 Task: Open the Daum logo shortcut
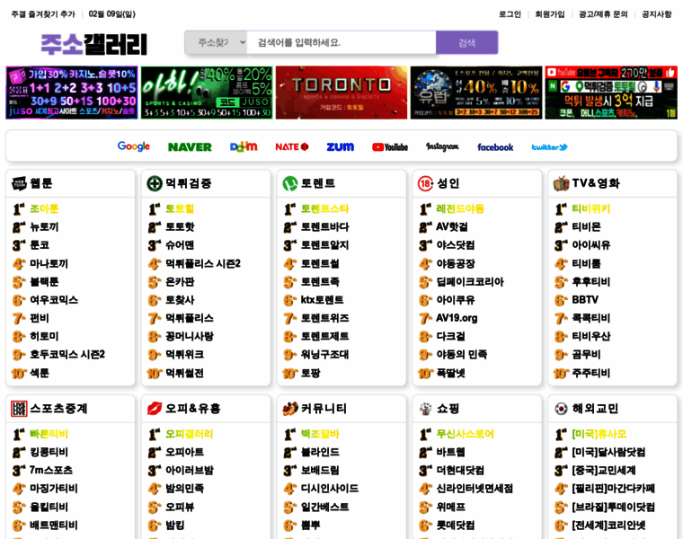point(244,146)
